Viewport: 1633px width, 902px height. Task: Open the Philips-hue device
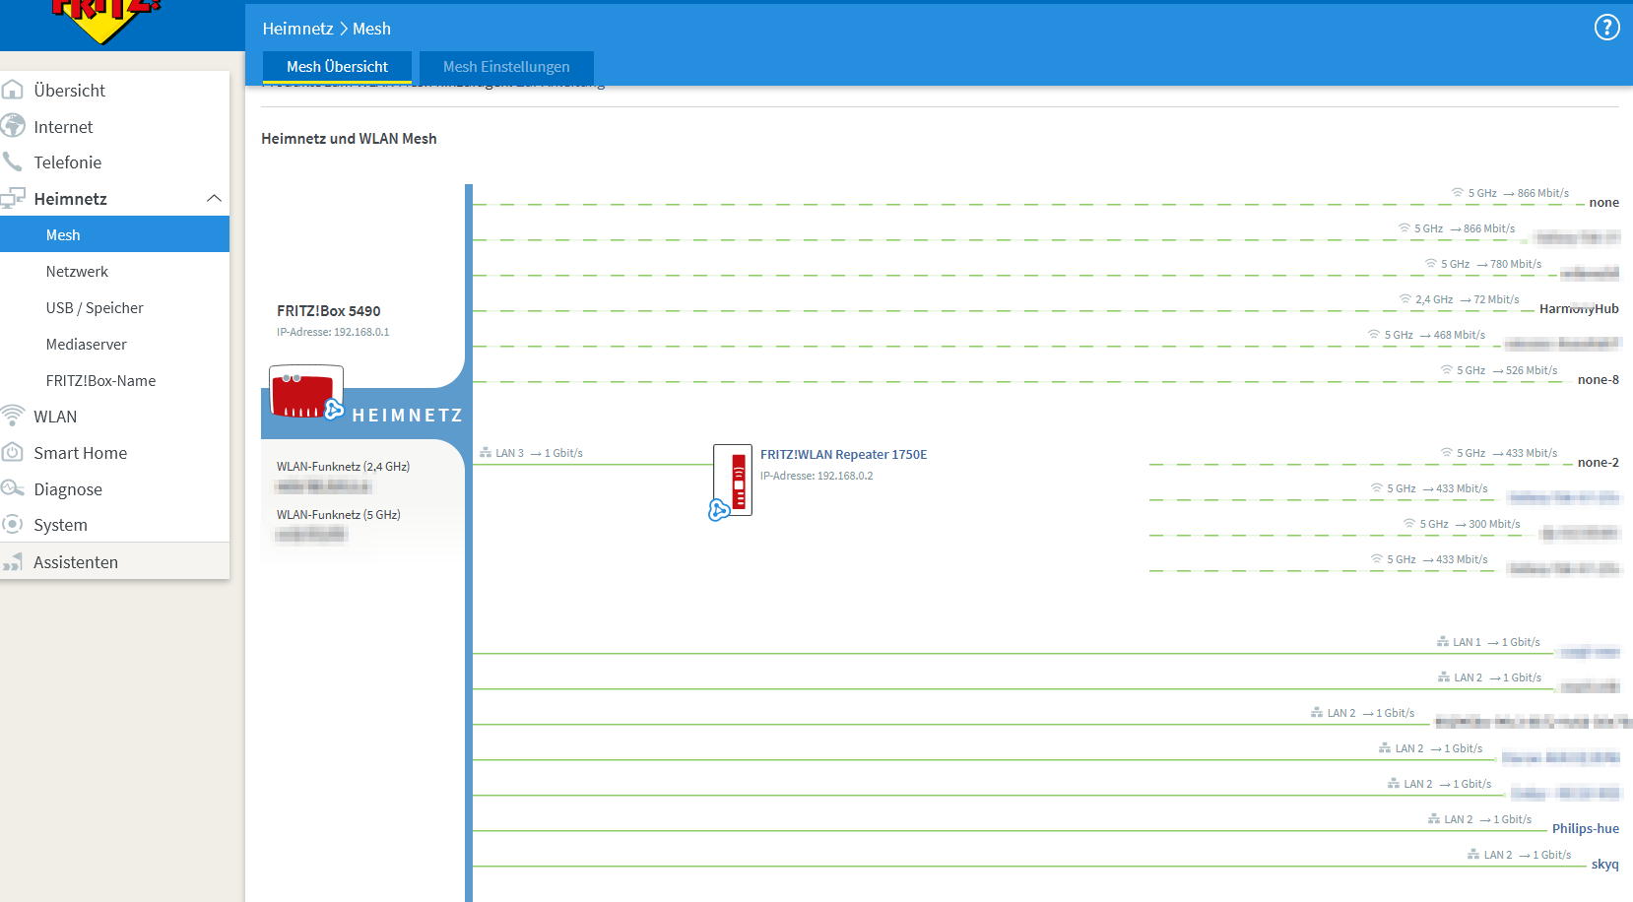(x=1586, y=828)
